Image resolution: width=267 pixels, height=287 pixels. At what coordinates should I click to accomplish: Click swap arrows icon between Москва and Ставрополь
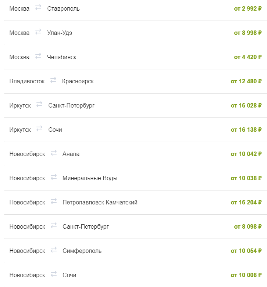[38, 7]
